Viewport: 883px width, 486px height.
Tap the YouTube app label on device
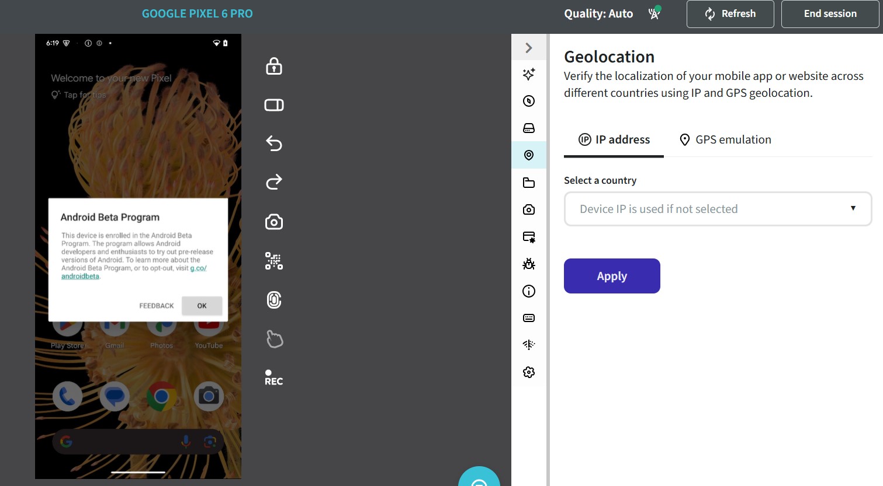(209, 345)
